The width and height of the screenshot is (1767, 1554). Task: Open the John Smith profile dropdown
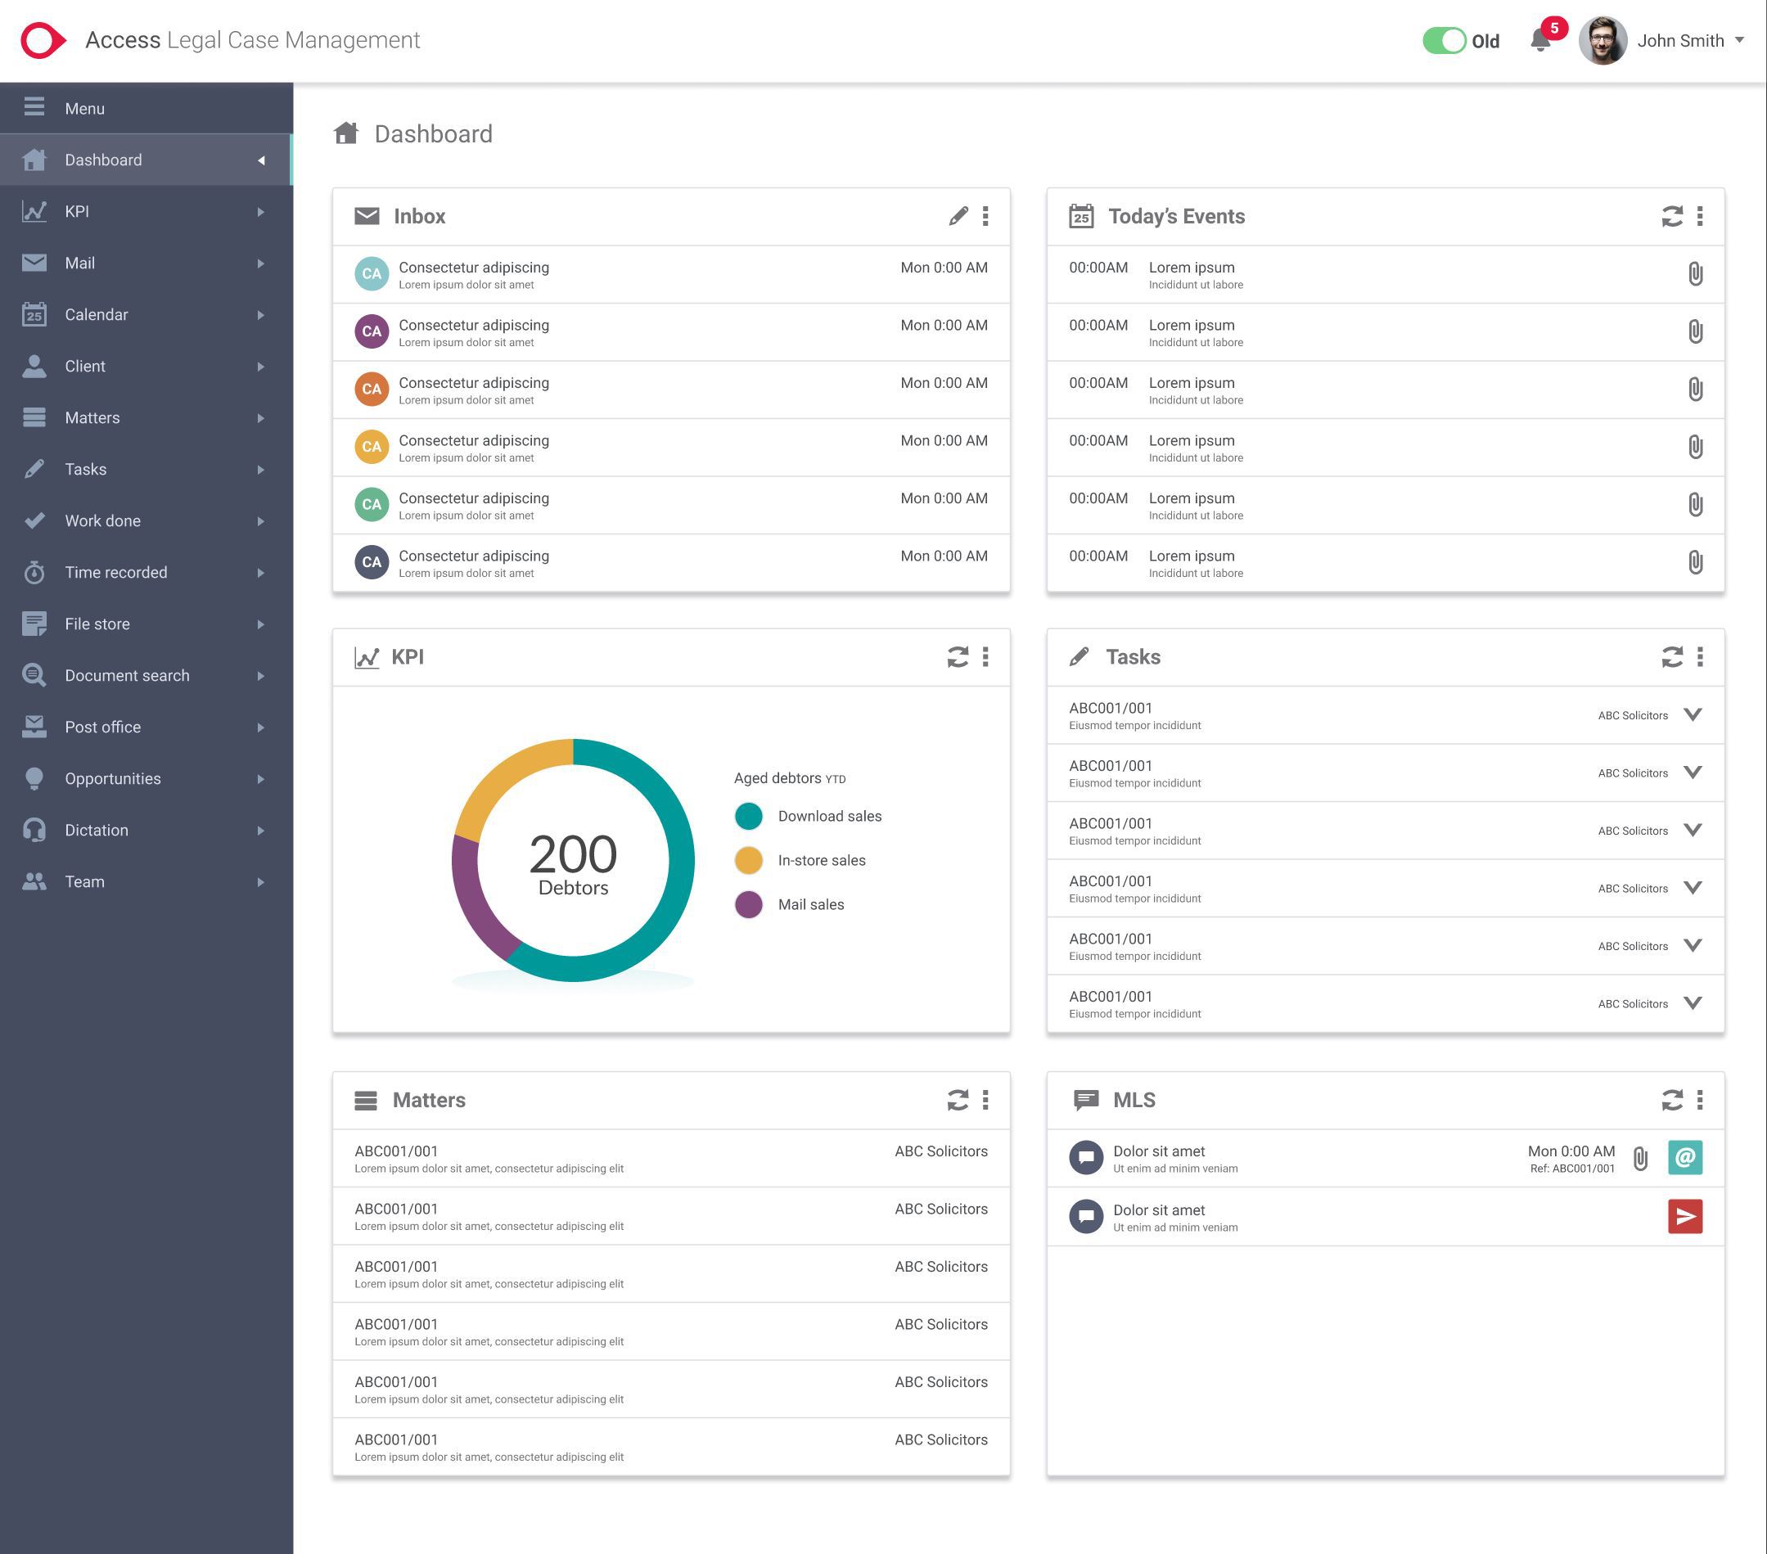[x=1680, y=40]
